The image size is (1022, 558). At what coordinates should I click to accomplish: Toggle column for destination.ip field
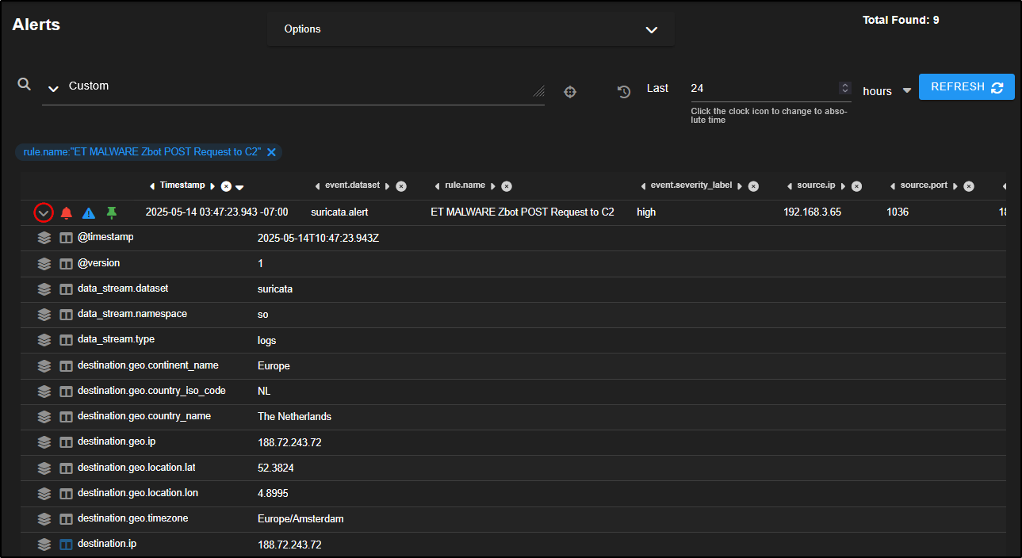pos(66,545)
